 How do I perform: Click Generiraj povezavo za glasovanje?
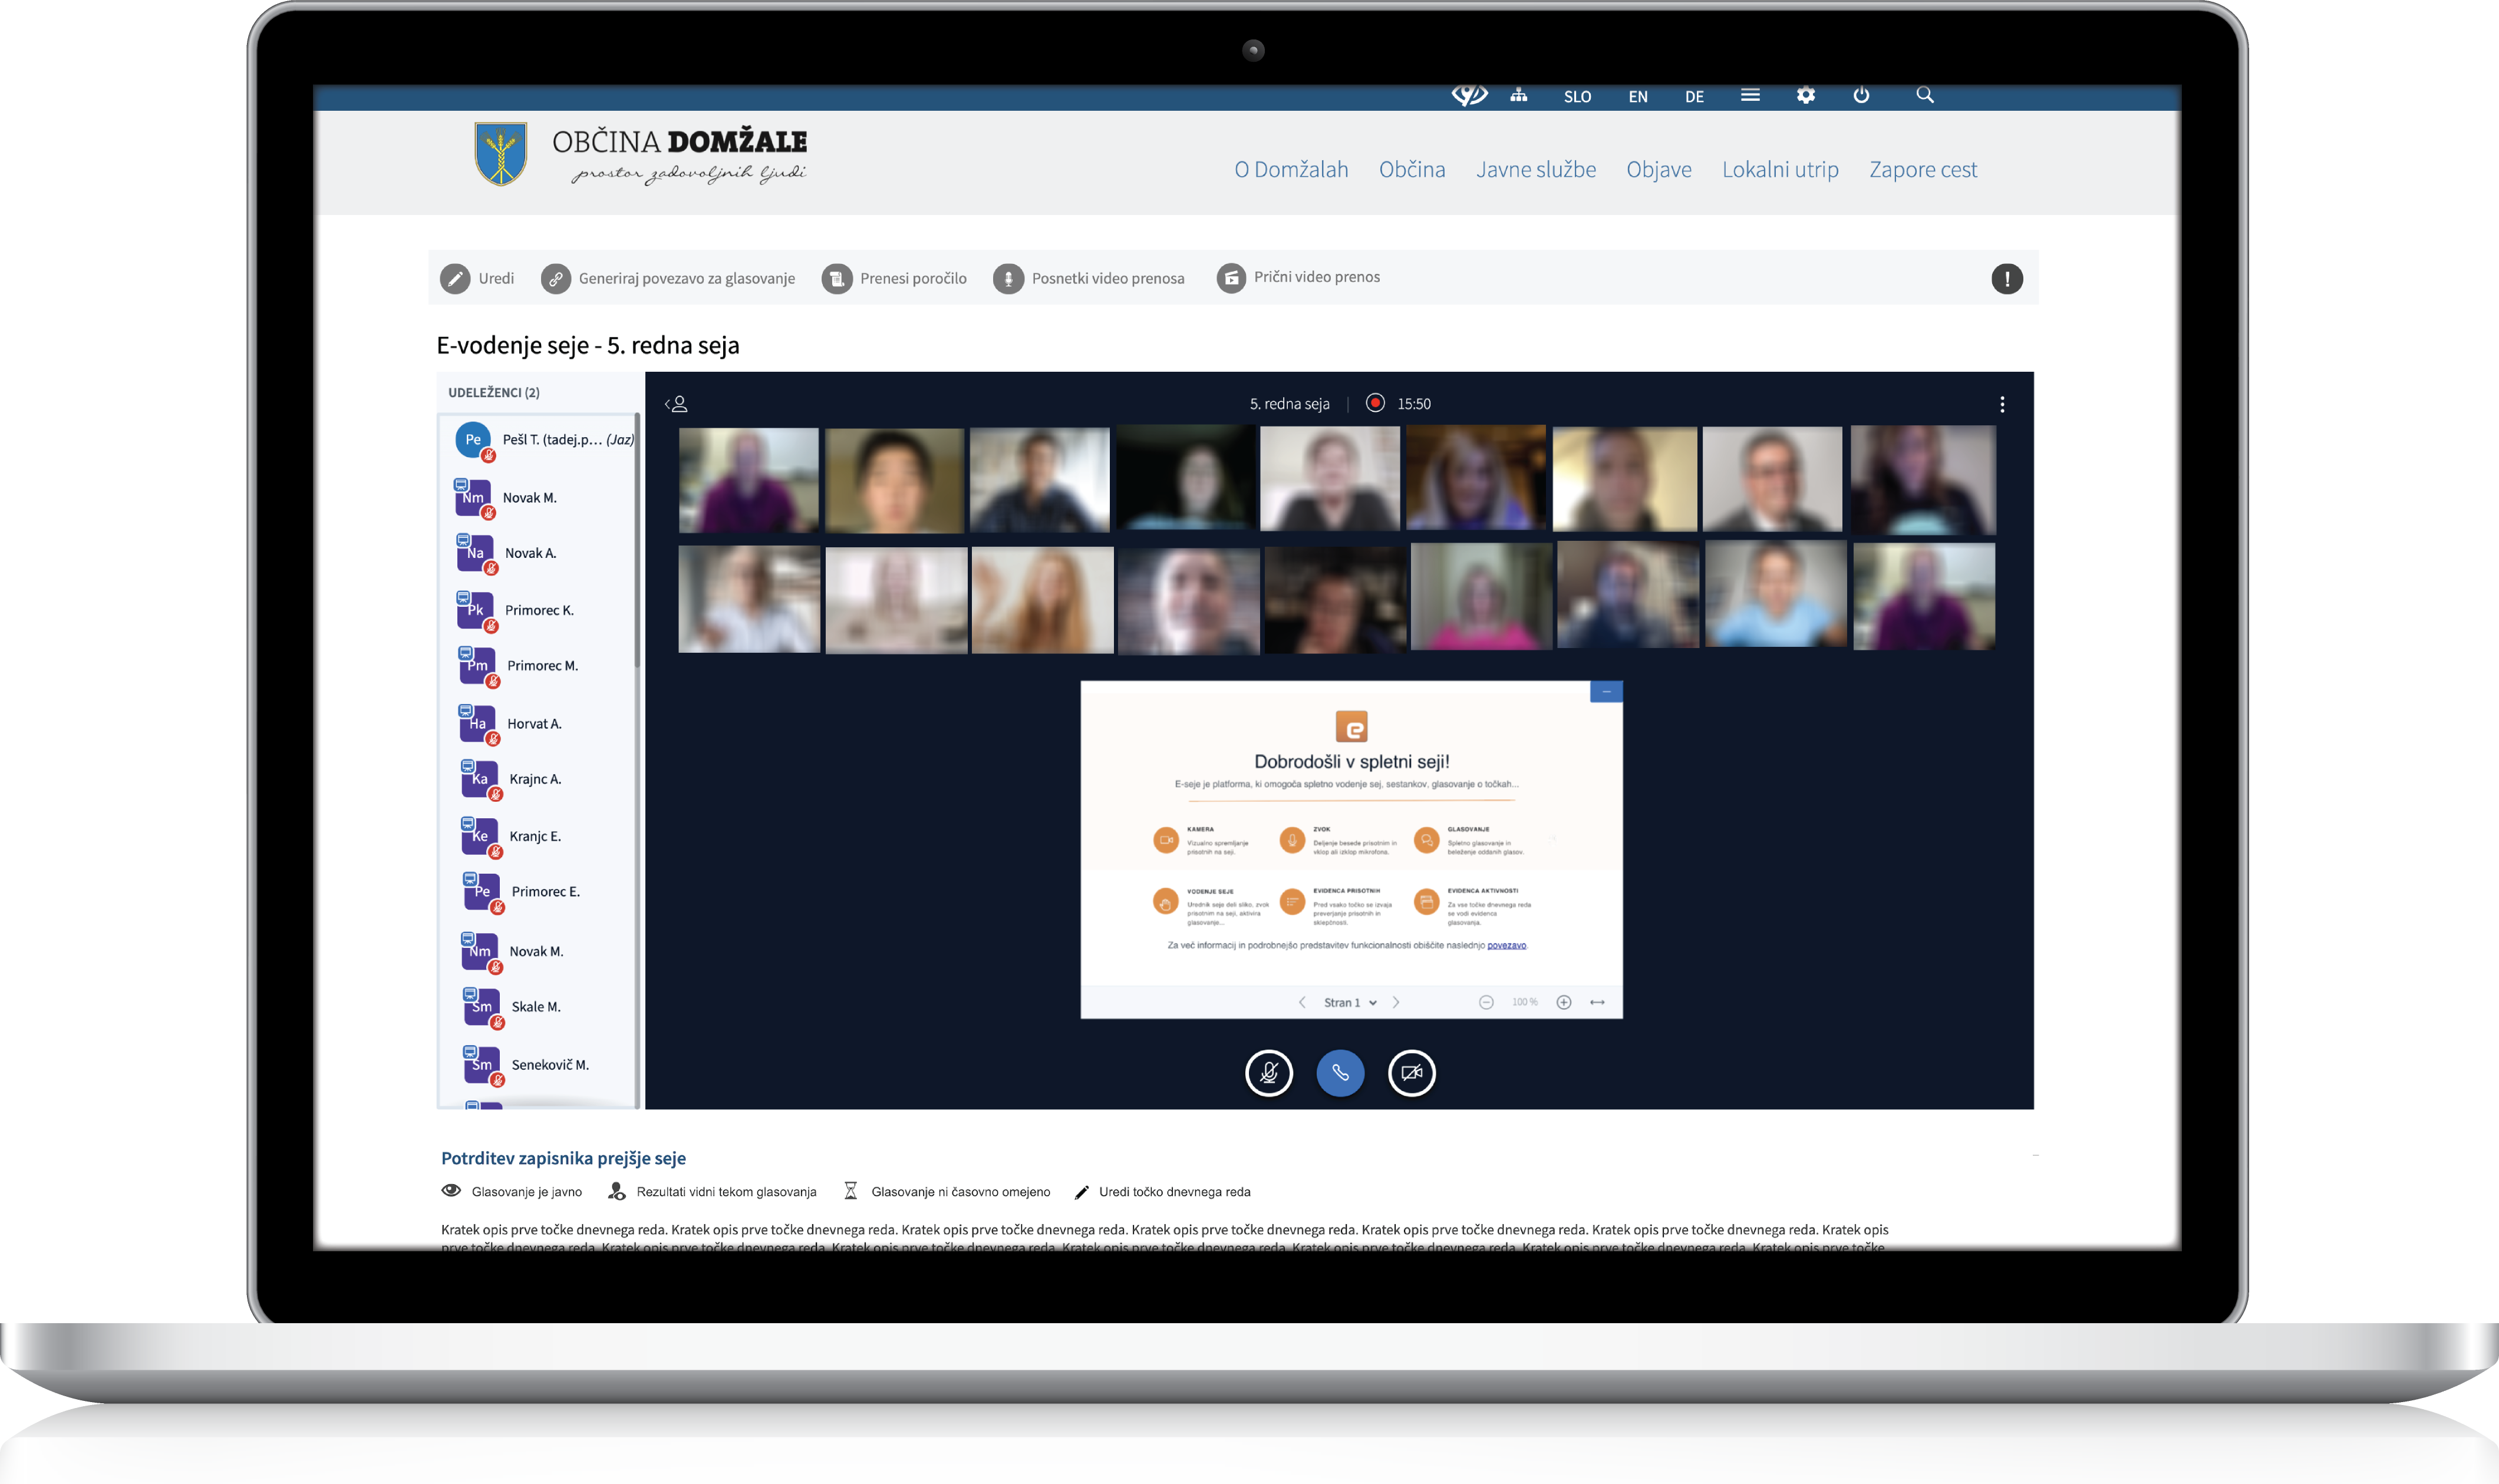pyautogui.click(x=686, y=279)
